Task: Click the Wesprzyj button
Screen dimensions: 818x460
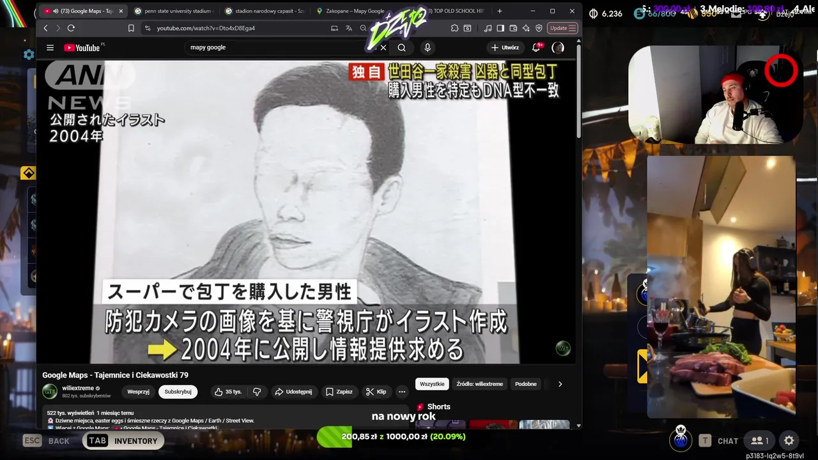Action: click(138, 392)
